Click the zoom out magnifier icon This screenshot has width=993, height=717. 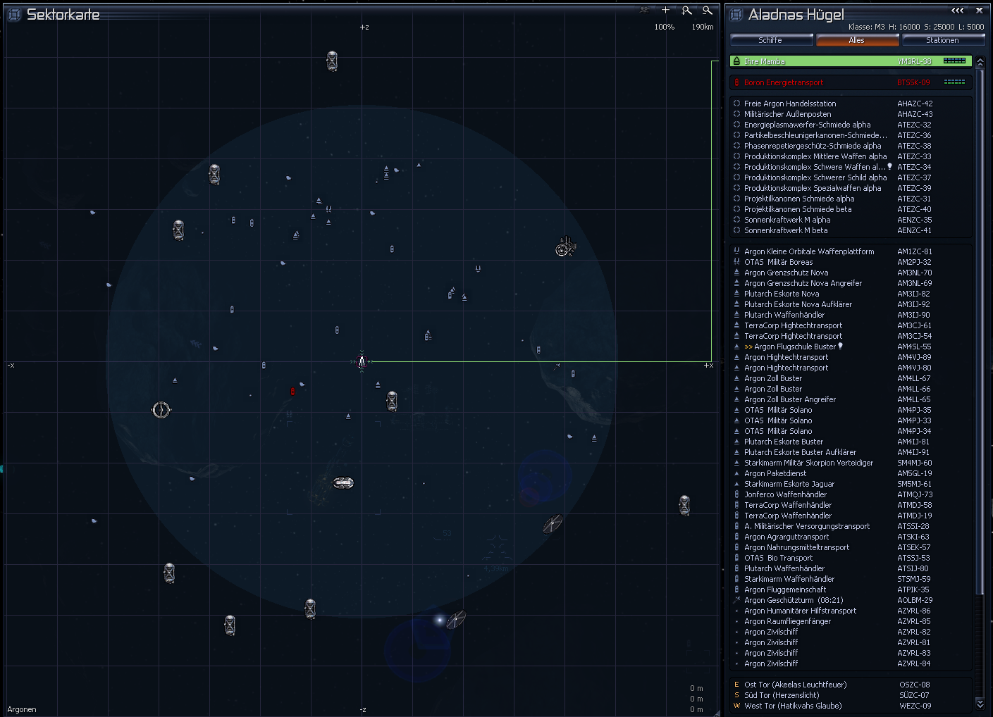[707, 11]
